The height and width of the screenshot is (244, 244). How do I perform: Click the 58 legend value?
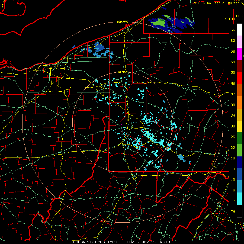[233, 51]
